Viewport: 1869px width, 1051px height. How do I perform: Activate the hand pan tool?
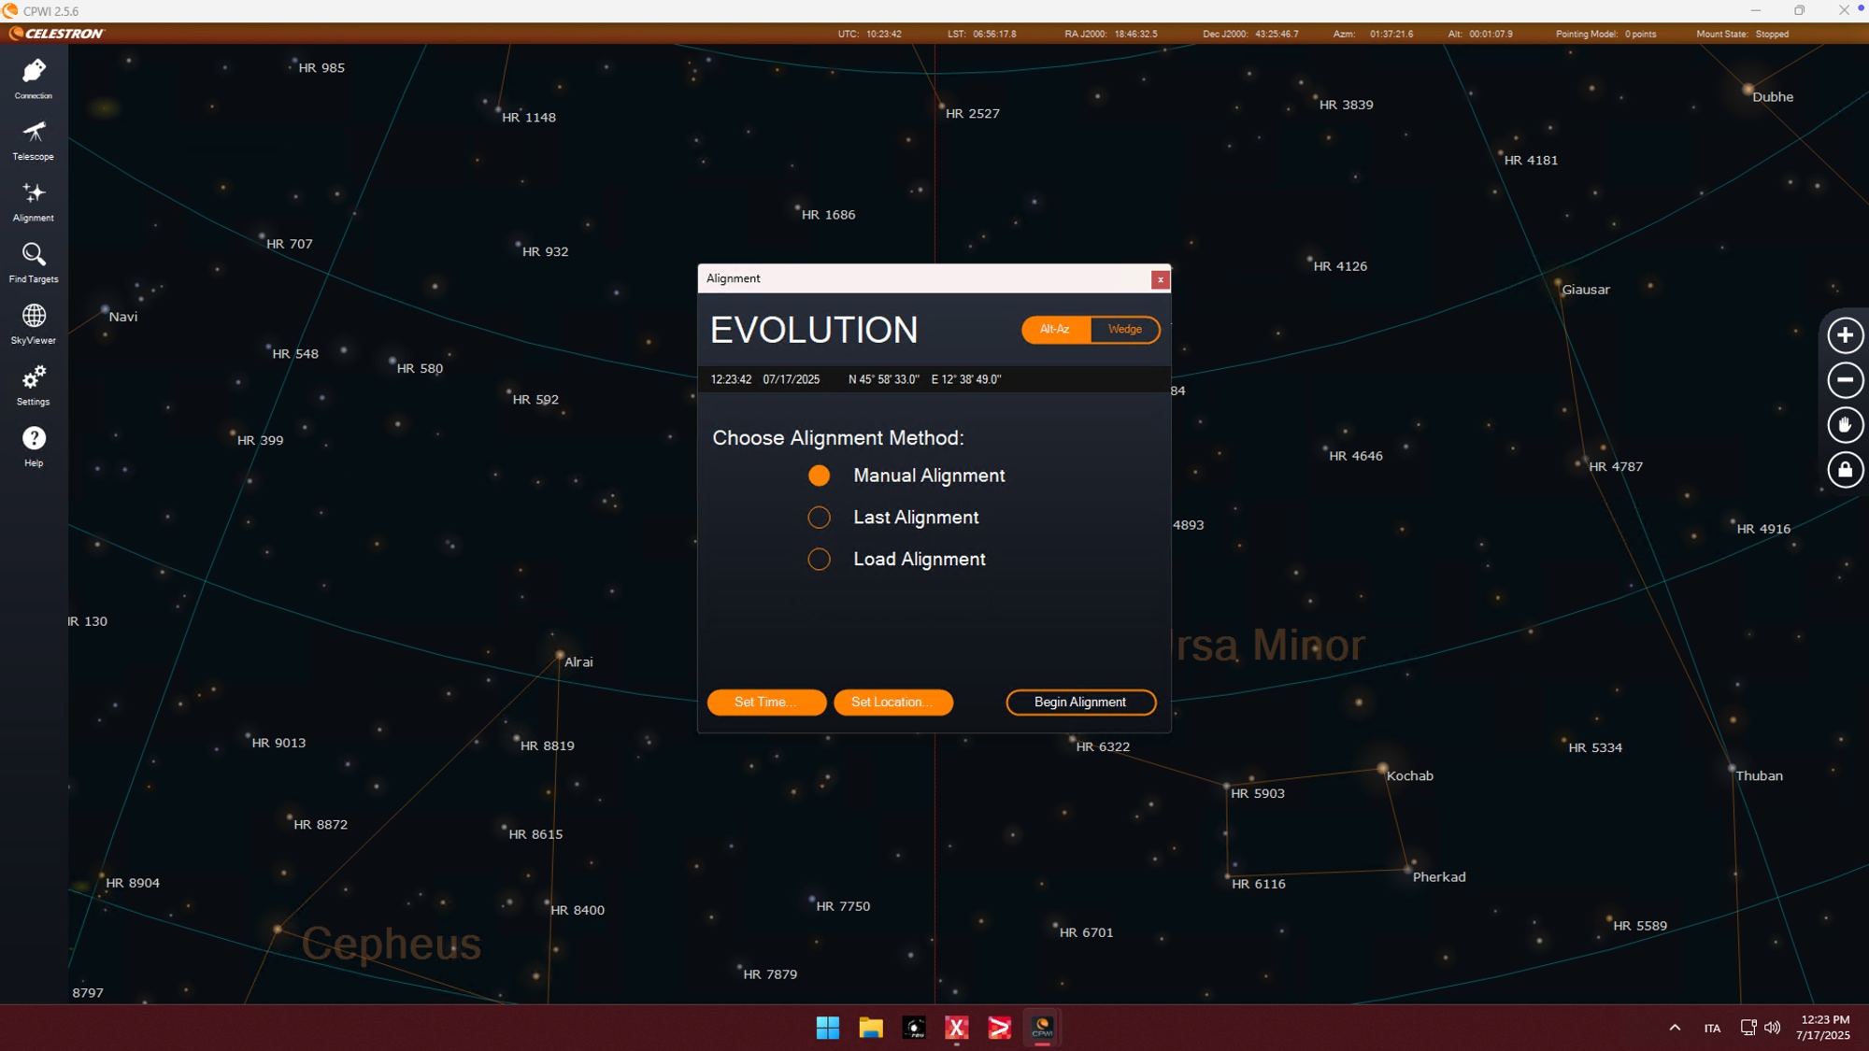tap(1845, 425)
